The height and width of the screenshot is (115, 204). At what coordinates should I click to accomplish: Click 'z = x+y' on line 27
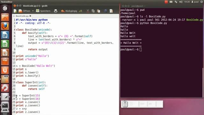(x=21, y=109)
